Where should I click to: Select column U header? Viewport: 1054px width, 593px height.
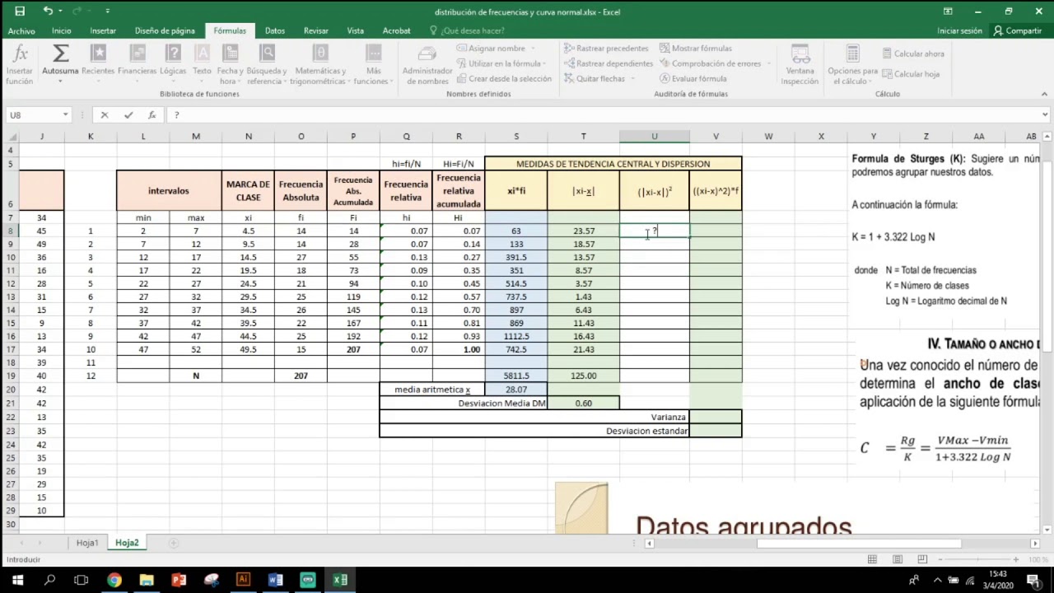655,136
